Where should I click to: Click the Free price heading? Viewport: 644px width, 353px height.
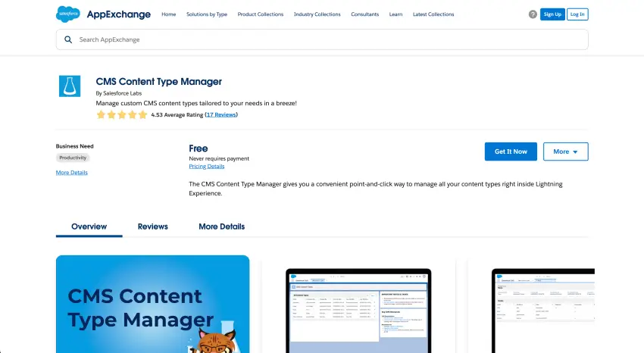(199, 148)
